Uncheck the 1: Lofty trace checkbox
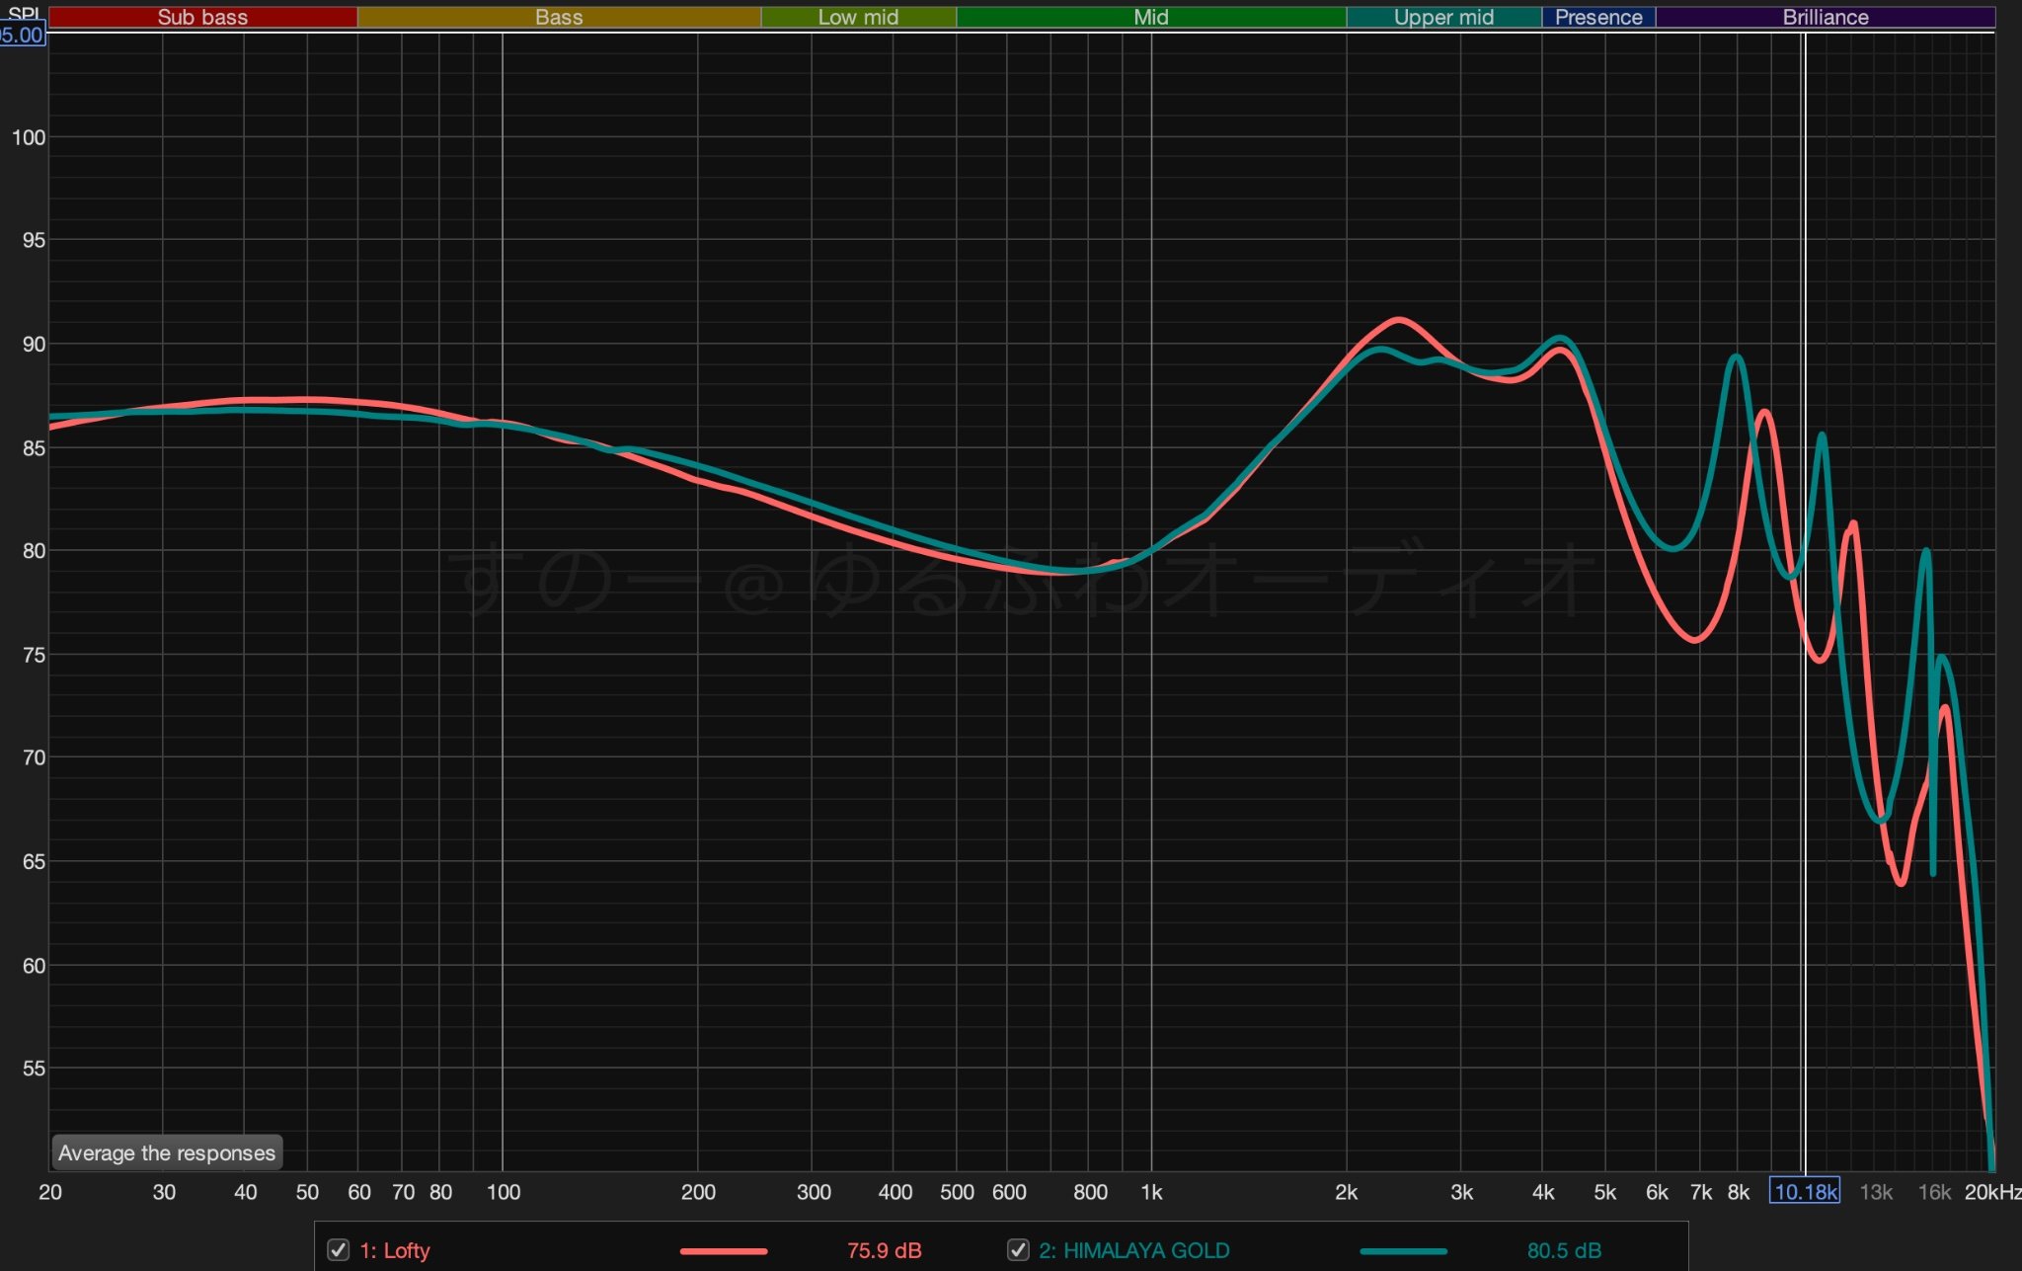This screenshot has width=2022, height=1271. pyautogui.click(x=339, y=1249)
